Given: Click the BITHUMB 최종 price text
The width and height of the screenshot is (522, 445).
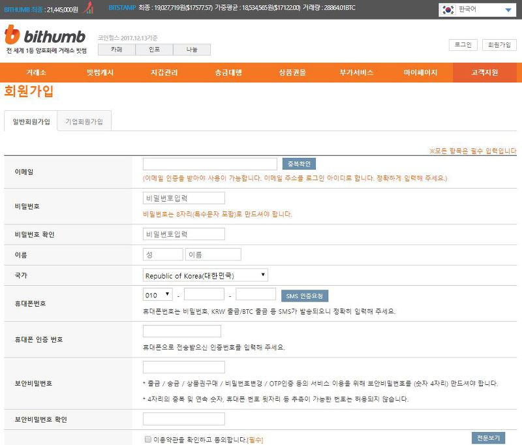Looking at the screenshot, I should tap(41, 9).
